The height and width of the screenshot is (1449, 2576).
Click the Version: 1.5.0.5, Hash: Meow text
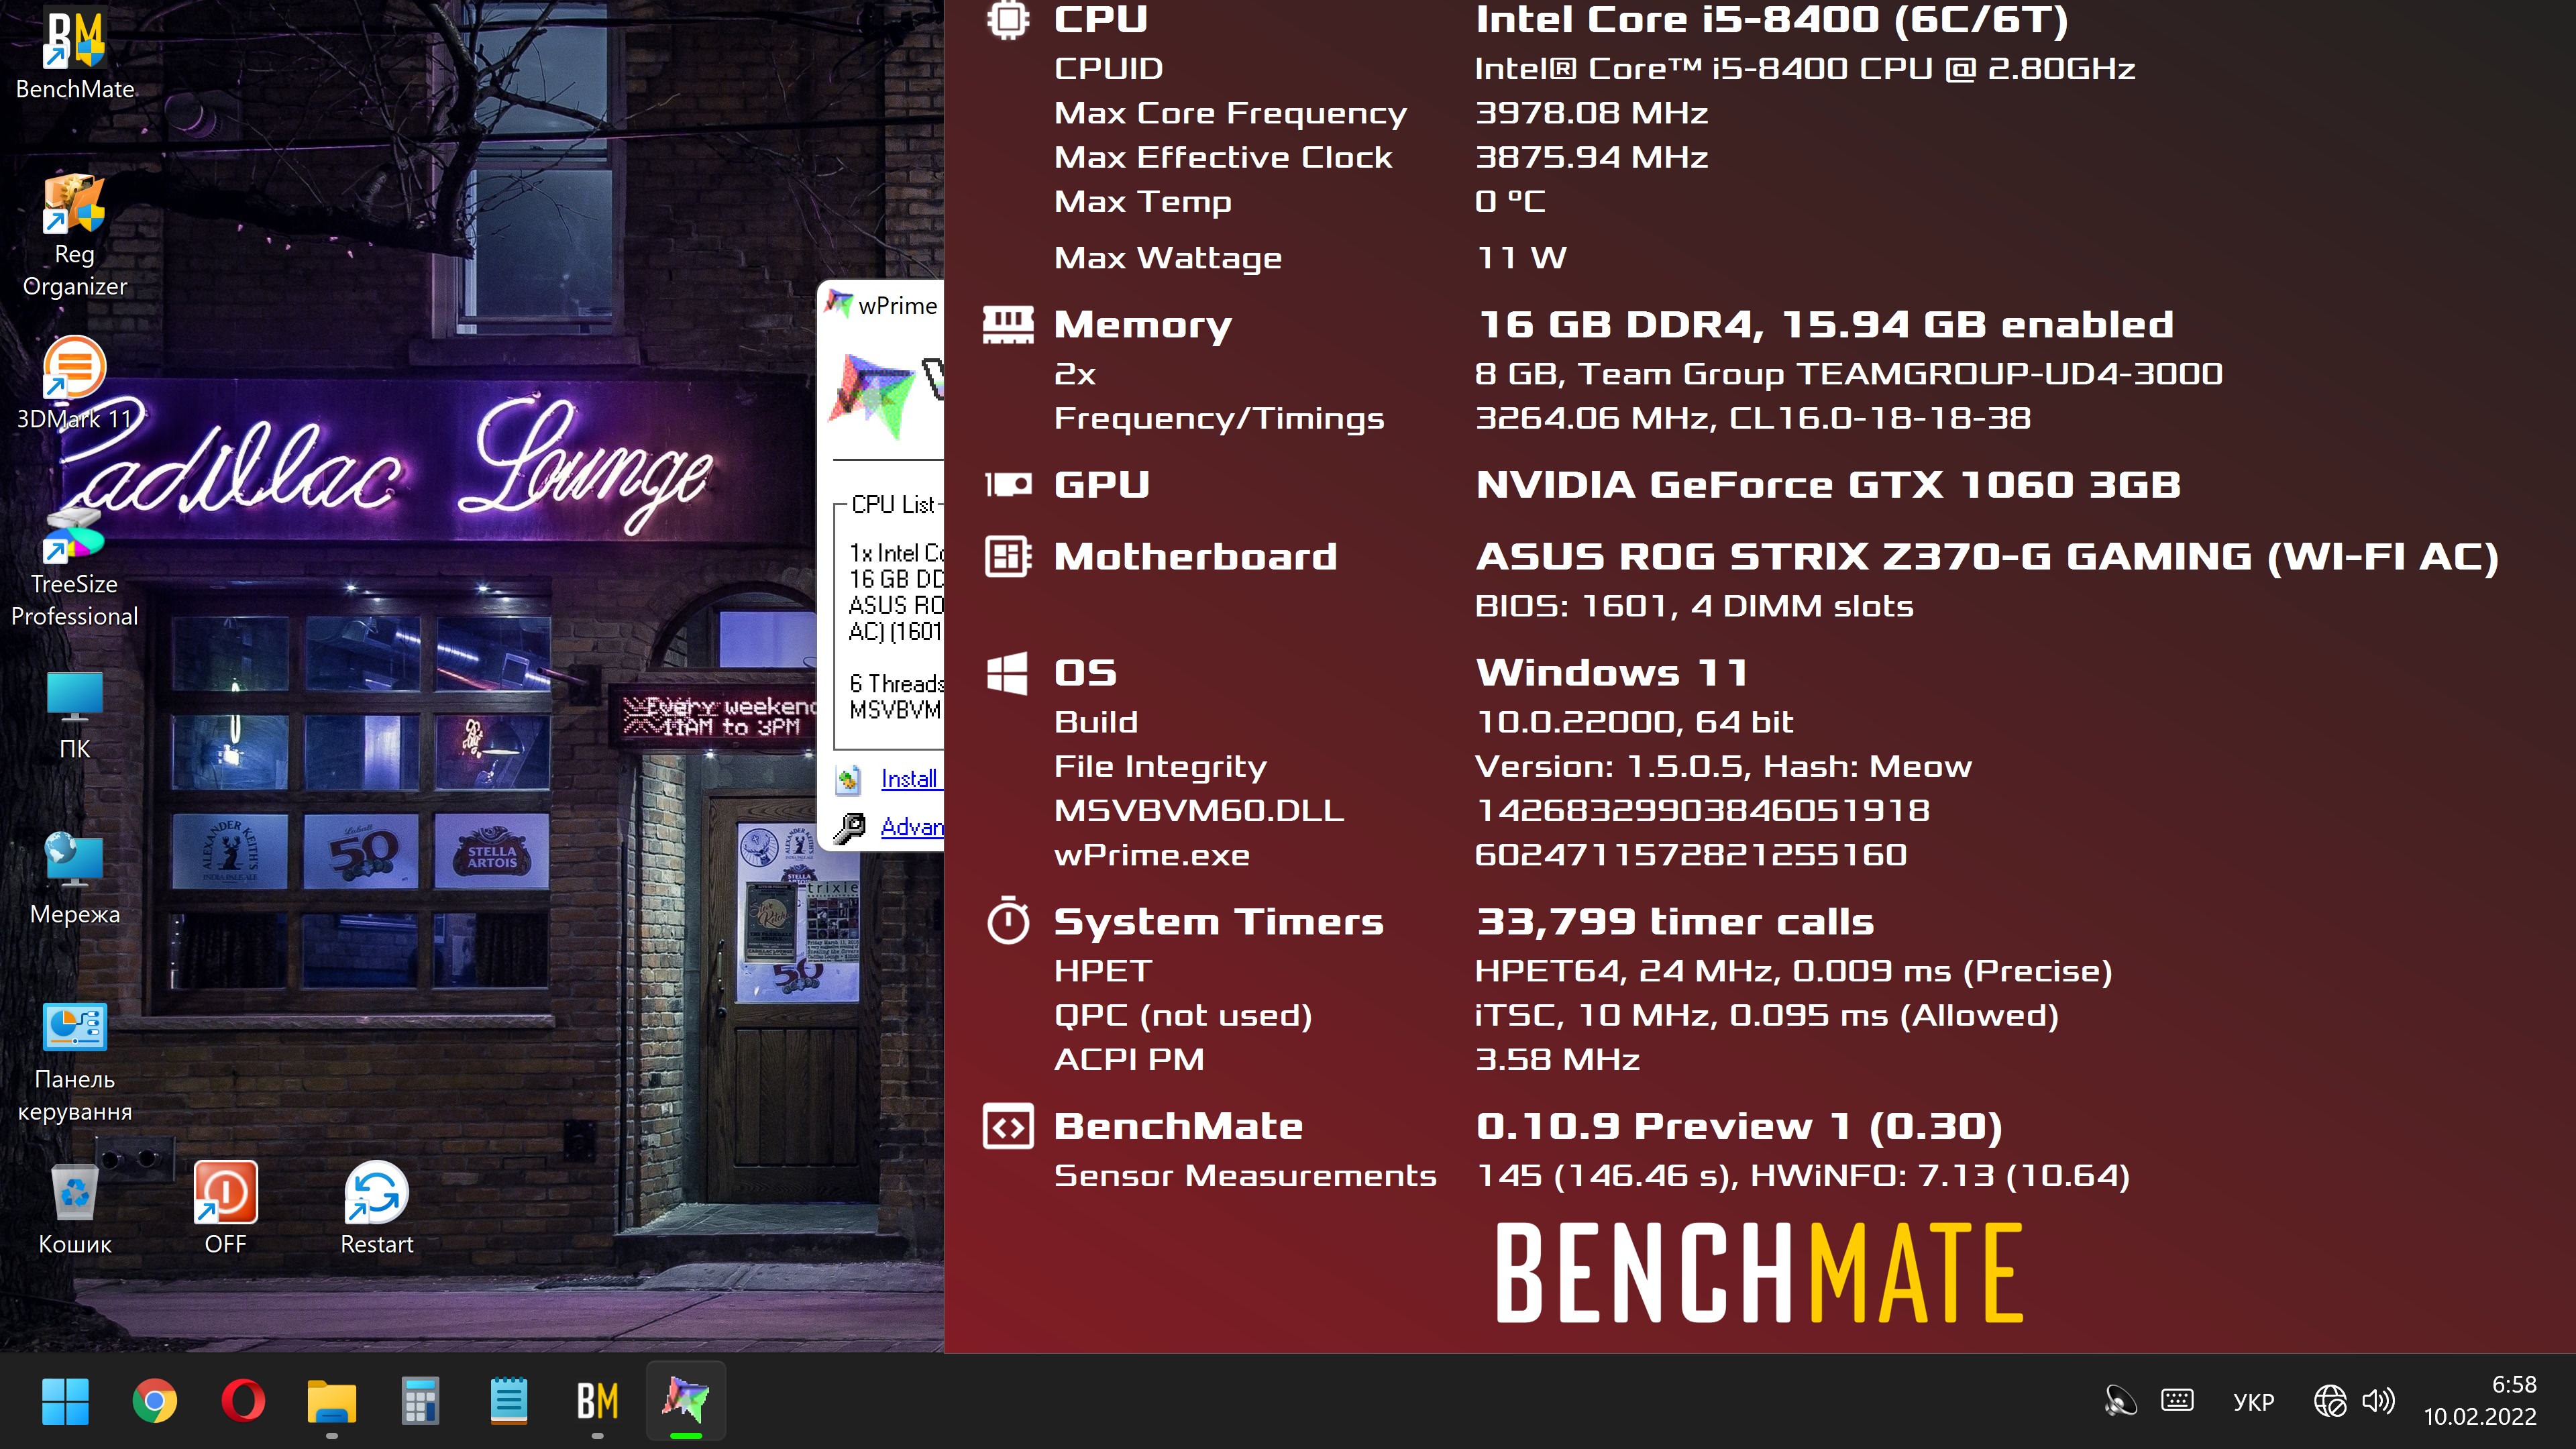tap(1723, 766)
